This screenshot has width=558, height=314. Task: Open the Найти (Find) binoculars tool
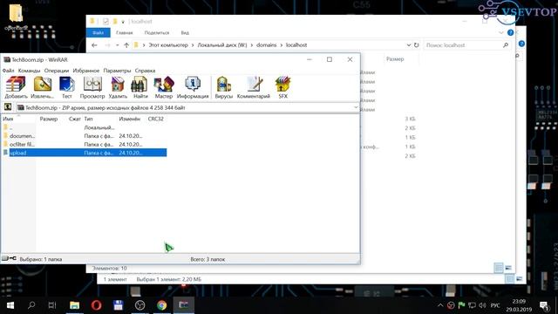pyautogui.click(x=140, y=87)
